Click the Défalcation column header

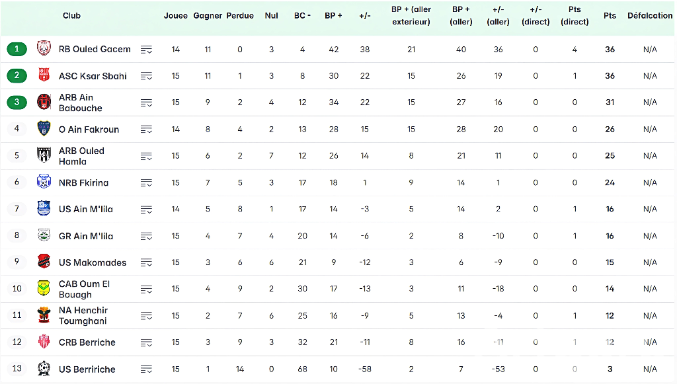click(649, 16)
